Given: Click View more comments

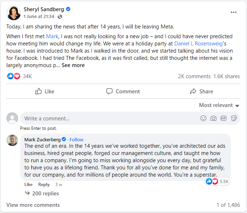Looking at the screenshot, I should click(x=33, y=205).
